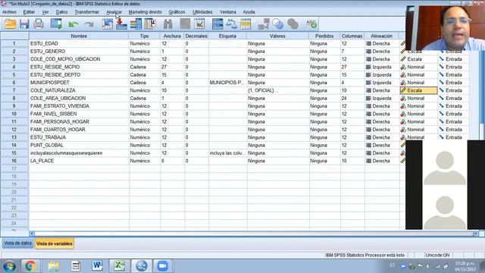This screenshot has width=485, height=273.
Task: Open Chrome from taskbar
Action: [30, 266]
